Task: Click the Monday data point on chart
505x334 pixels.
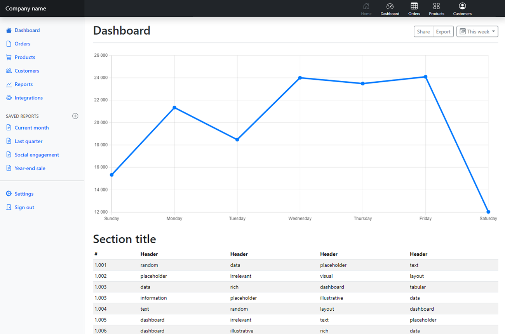Action: pyautogui.click(x=174, y=108)
